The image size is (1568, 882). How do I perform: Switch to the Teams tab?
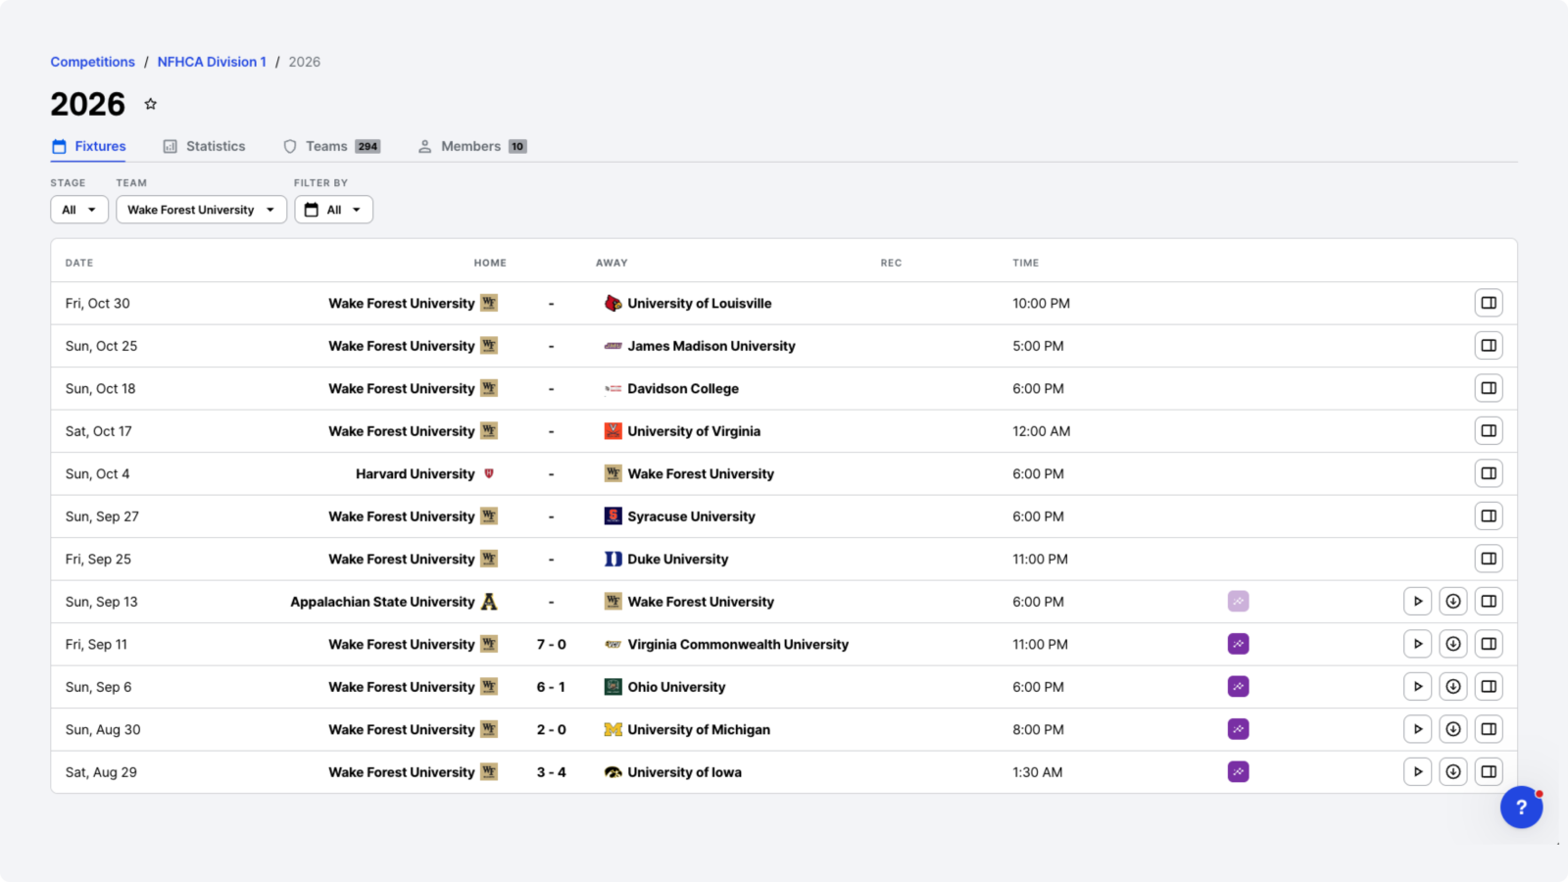[331, 146]
